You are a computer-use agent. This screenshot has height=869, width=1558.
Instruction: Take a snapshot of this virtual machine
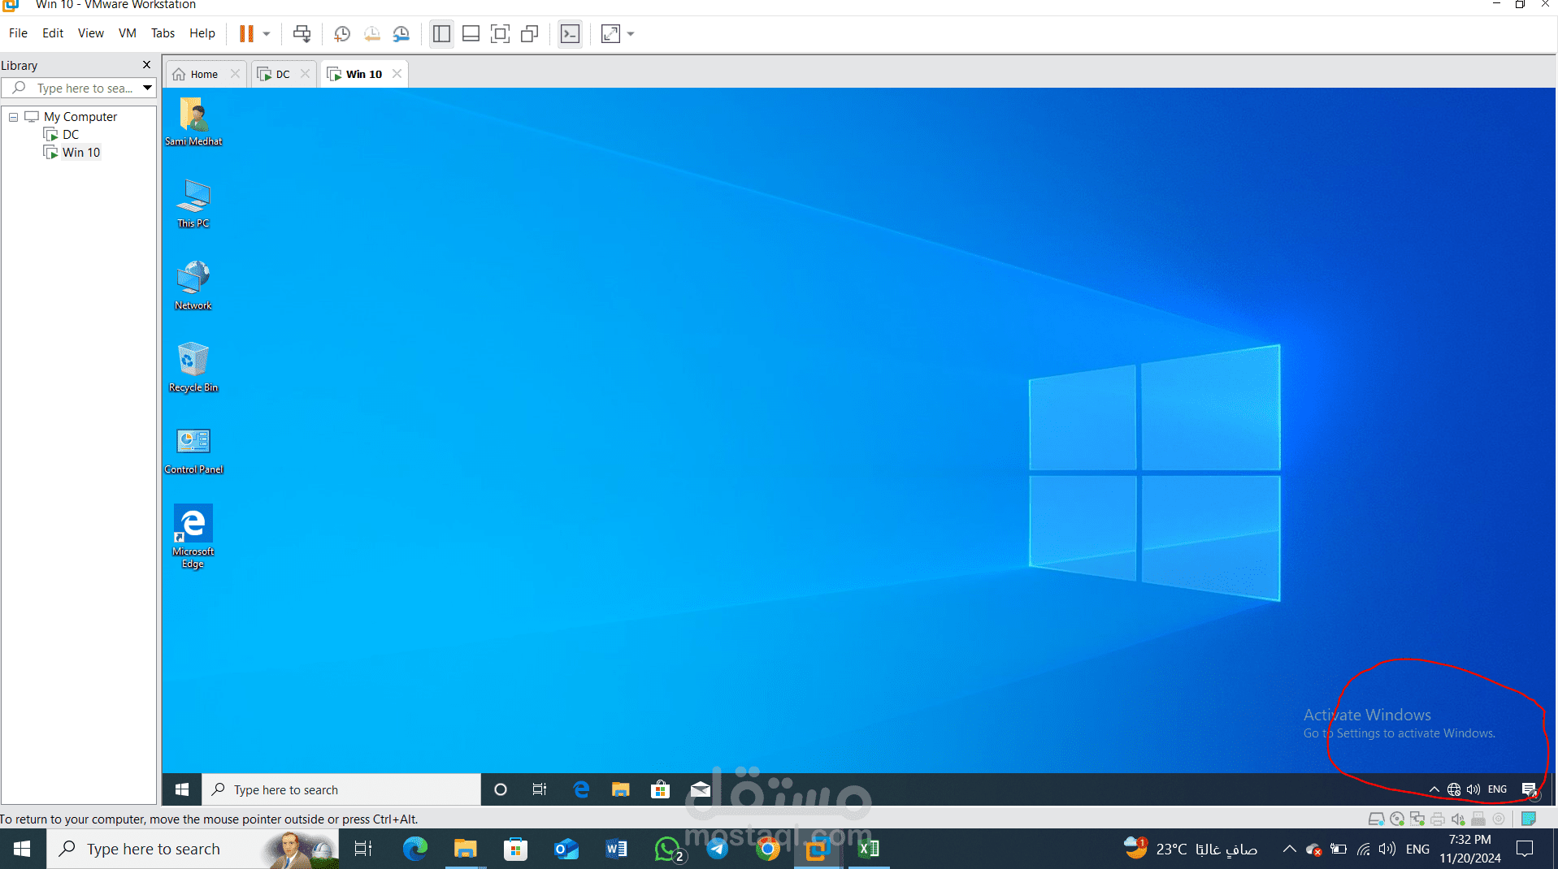tap(342, 34)
